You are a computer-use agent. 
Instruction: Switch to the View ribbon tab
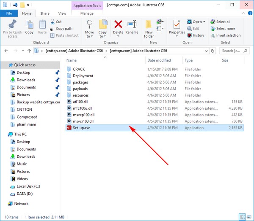pyautogui.click(x=62, y=13)
